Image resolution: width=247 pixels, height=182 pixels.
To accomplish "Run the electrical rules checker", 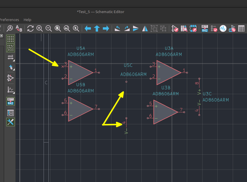I will (x=214, y=28).
